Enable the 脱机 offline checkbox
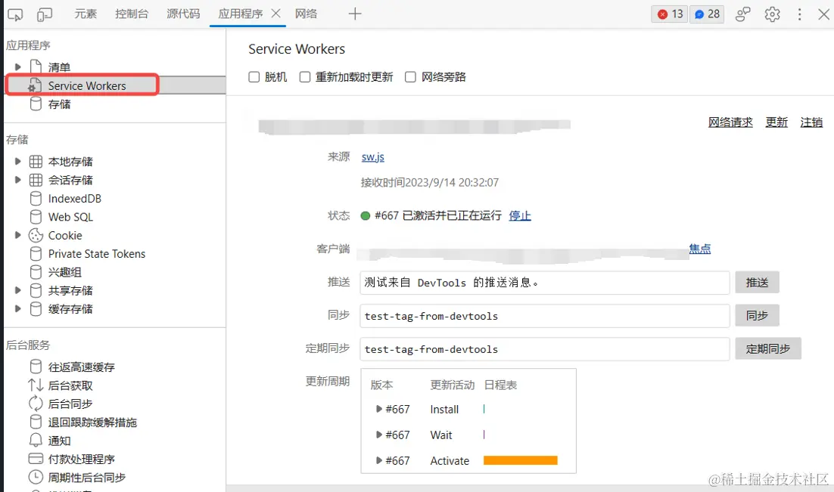Image resolution: width=834 pixels, height=492 pixels. (254, 76)
